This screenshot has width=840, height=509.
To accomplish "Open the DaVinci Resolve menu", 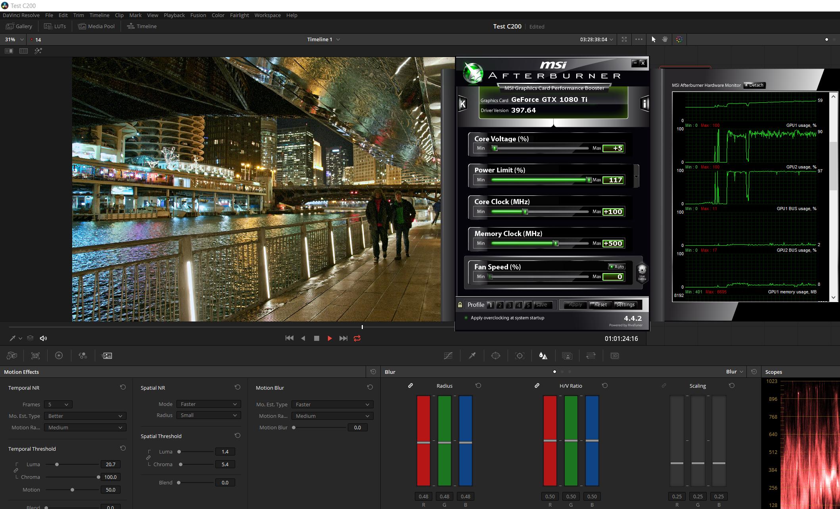I will [x=21, y=15].
